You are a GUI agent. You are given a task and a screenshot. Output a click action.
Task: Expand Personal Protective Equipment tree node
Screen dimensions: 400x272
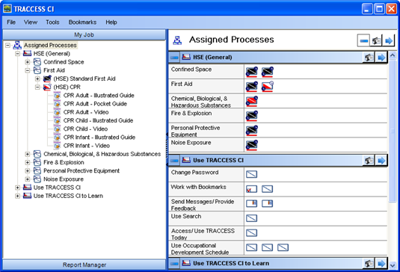click(28, 171)
